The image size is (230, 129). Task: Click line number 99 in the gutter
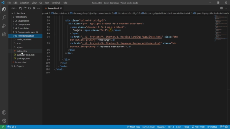coord(48,60)
